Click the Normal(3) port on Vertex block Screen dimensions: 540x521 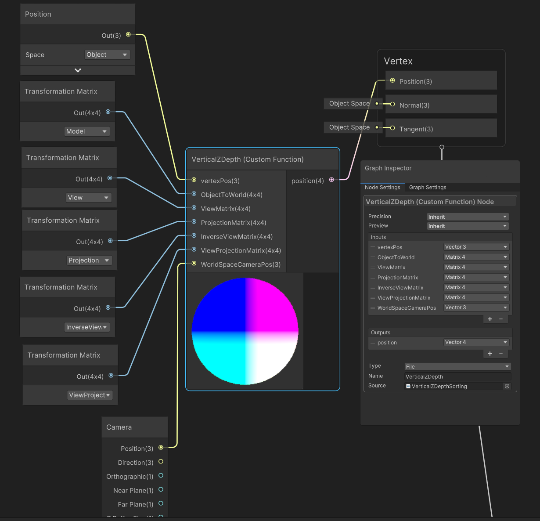click(x=392, y=104)
